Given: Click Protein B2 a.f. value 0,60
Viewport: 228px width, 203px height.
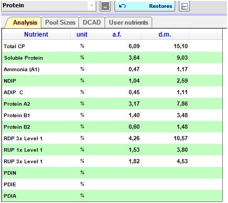Looking at the screenshot, I should point(134,127).
